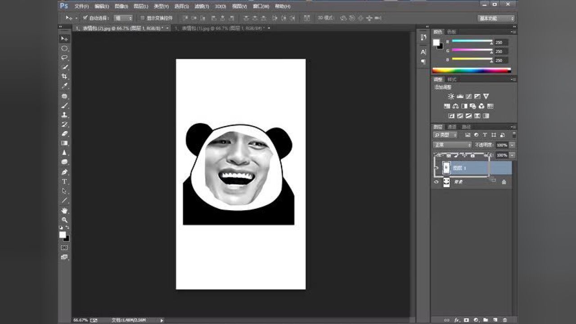Open the Layer (L) menu
576x324 pixels.
point(141,6)
